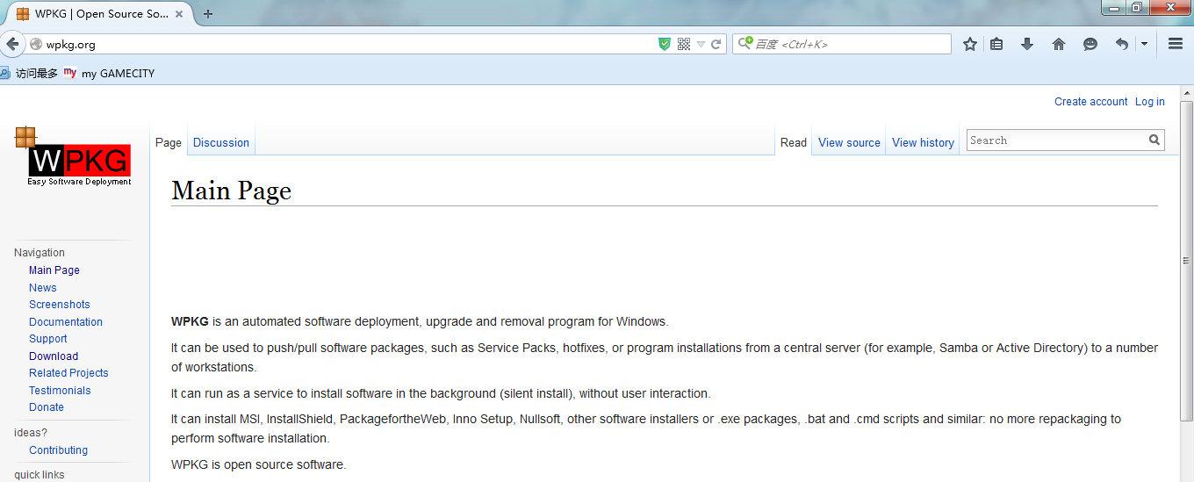Switch to the Page tab

point(169,142)
